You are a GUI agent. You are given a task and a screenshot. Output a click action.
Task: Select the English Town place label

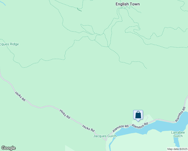pos(127,4)
